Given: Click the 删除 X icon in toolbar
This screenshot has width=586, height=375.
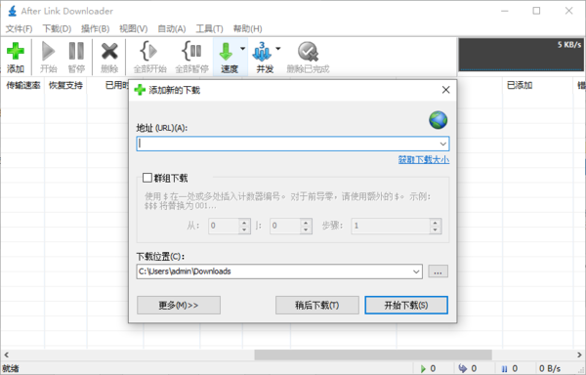Looking at the screenshot, I should [109, 52].
